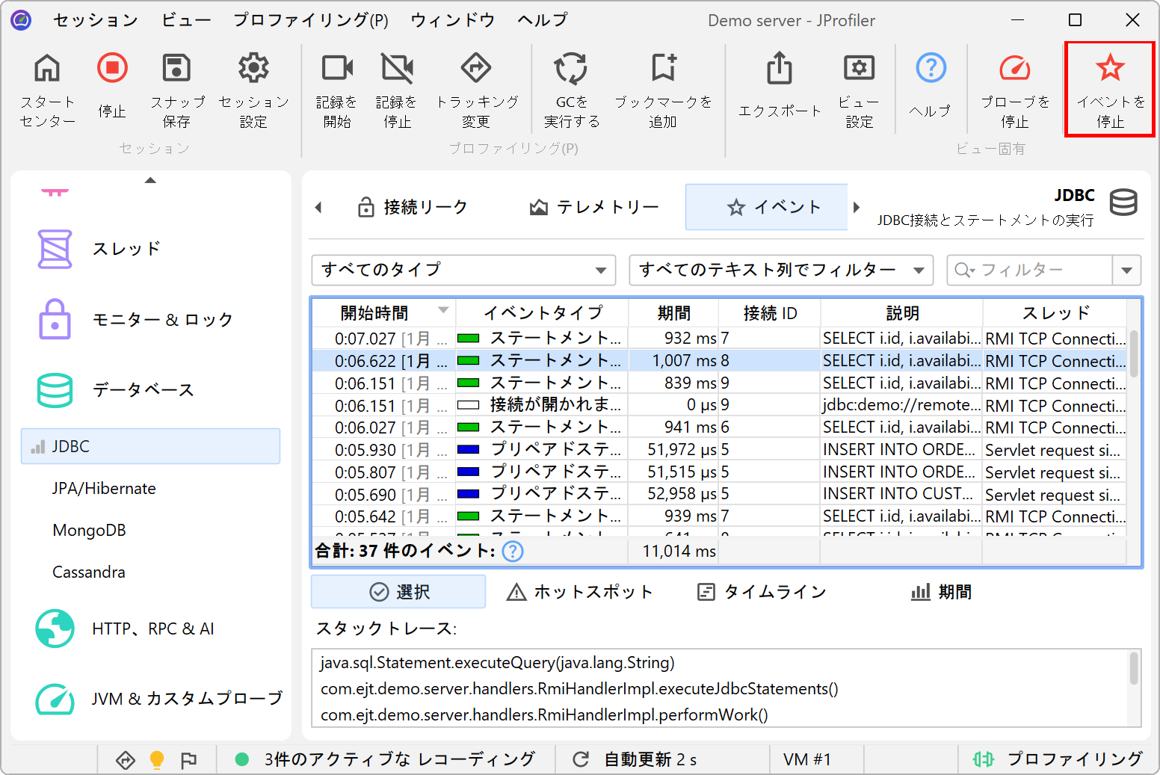
Task: Click the Export toolbar icon
Action: coord(780,69)
